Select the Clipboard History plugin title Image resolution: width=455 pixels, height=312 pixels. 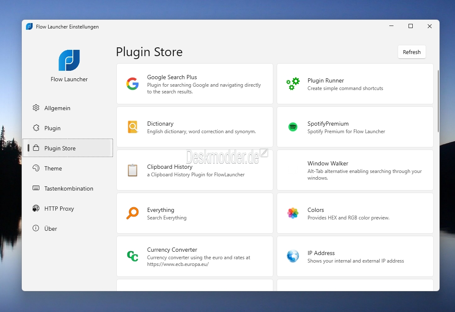[x=170, y=167]
